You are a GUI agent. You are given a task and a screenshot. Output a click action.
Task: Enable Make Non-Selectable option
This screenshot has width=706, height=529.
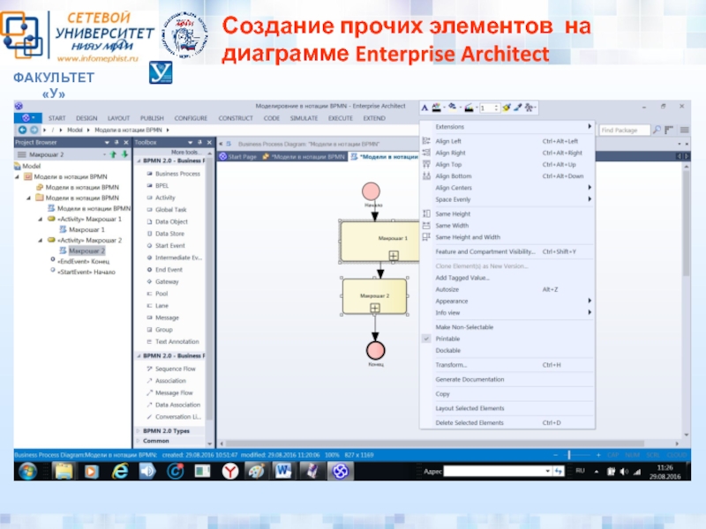tap(464, 327)
